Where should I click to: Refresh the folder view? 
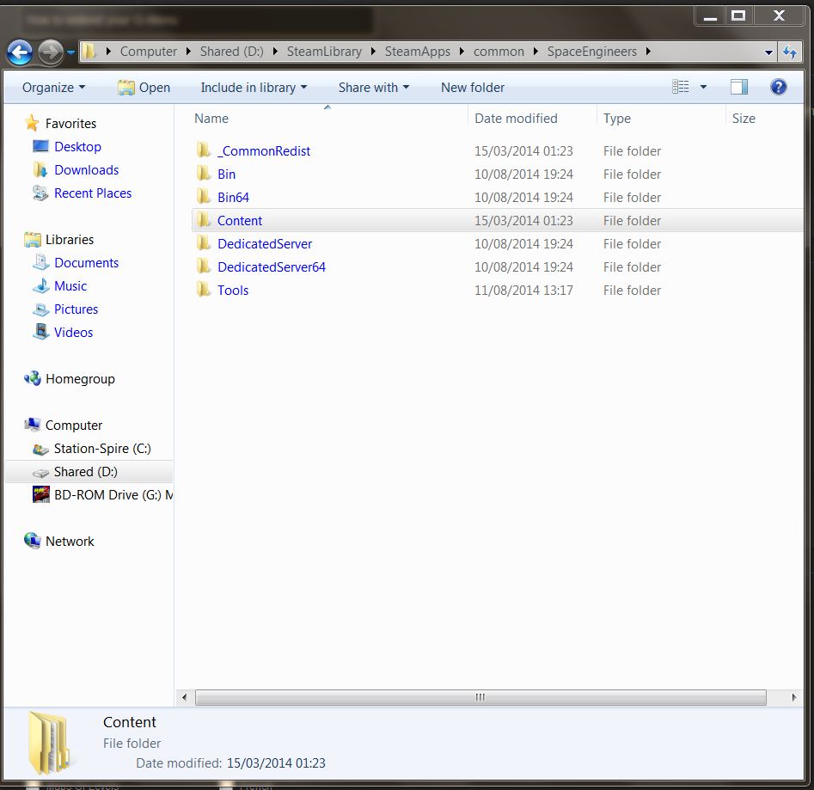pos(790,52)
